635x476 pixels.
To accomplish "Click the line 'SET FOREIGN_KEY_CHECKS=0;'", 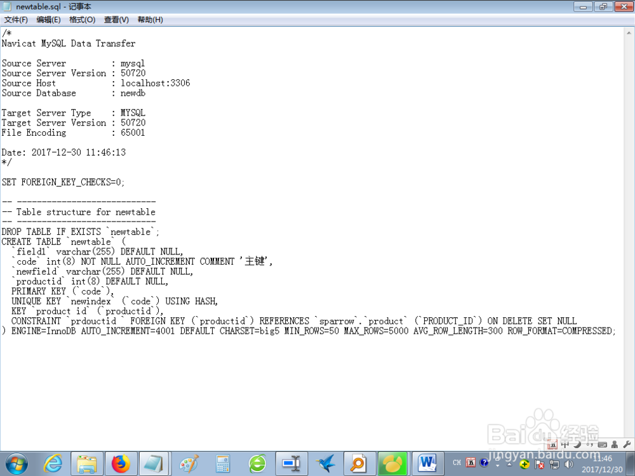I will pyautogui.click(x=63, y=182).
